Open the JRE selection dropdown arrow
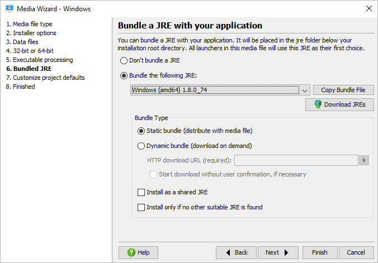The height and width of the screenshot is (263, 378). (x=305, y=90)
